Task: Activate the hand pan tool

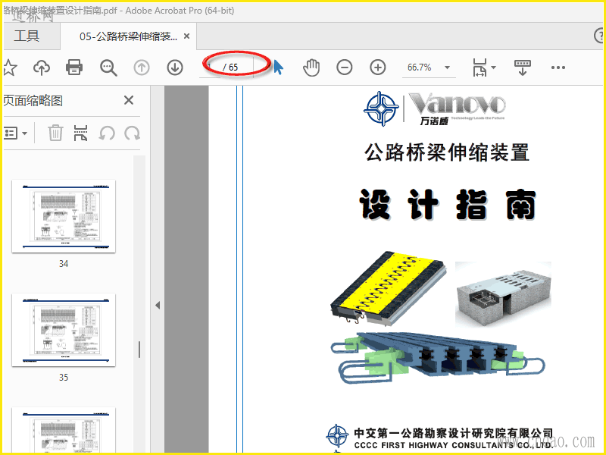Action: (x=311, y=67)
